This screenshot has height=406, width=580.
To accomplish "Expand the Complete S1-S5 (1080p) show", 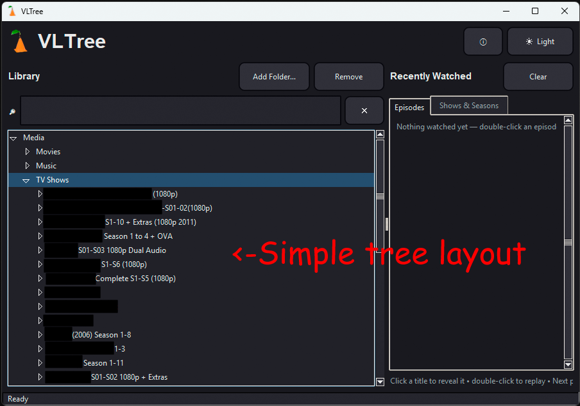I will [x=40, y=279].
